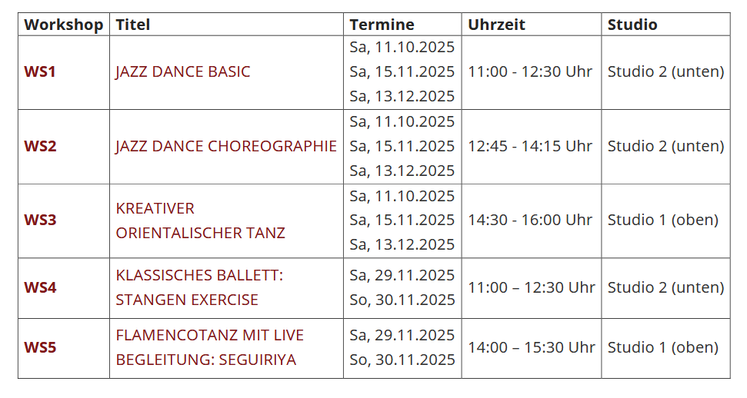Click the 14:00 – 15:30 Uhr time cell

pyautogui.click(x=531, y=348)
